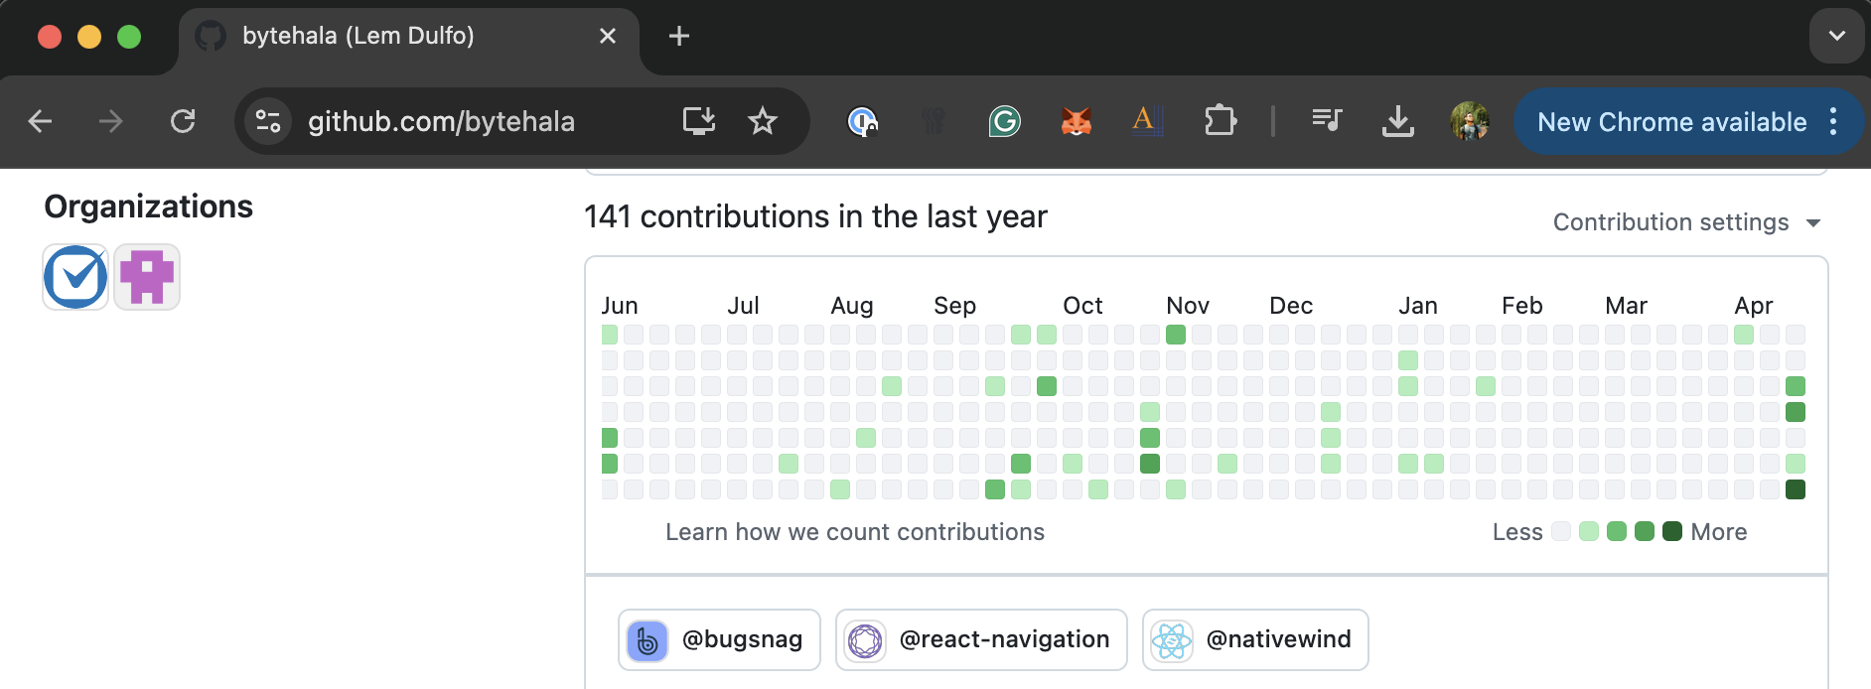Open the Chrome profile avatar
Image resolution: width=1871 pixels, height=689 pixels.
click(1470, 121)
